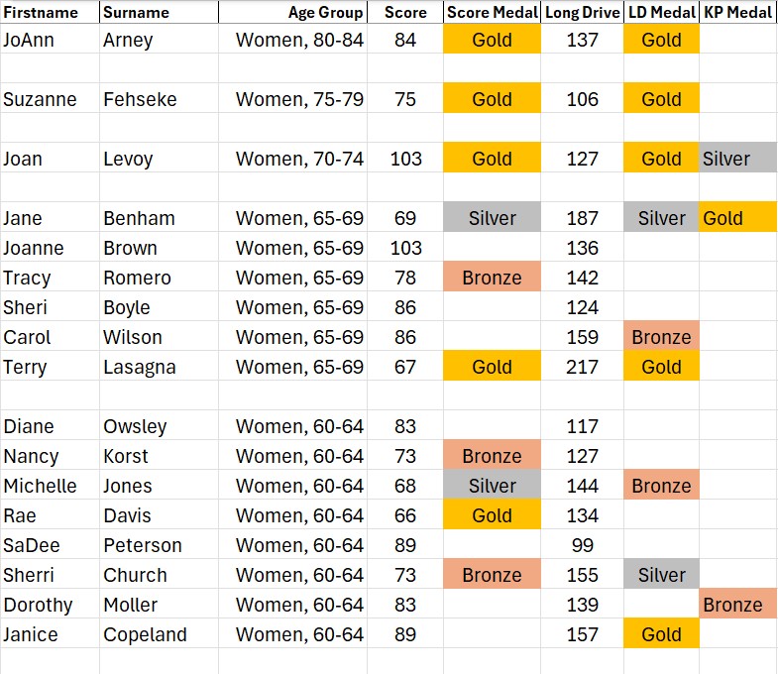
Task: Click Carol Wilson's Bronze LD Medal cell
Action: tap(661, 337)
